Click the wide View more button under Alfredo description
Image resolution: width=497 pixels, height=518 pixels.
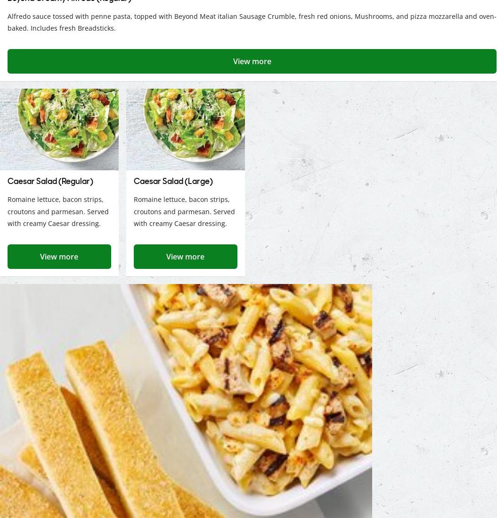tap(252, 61)
